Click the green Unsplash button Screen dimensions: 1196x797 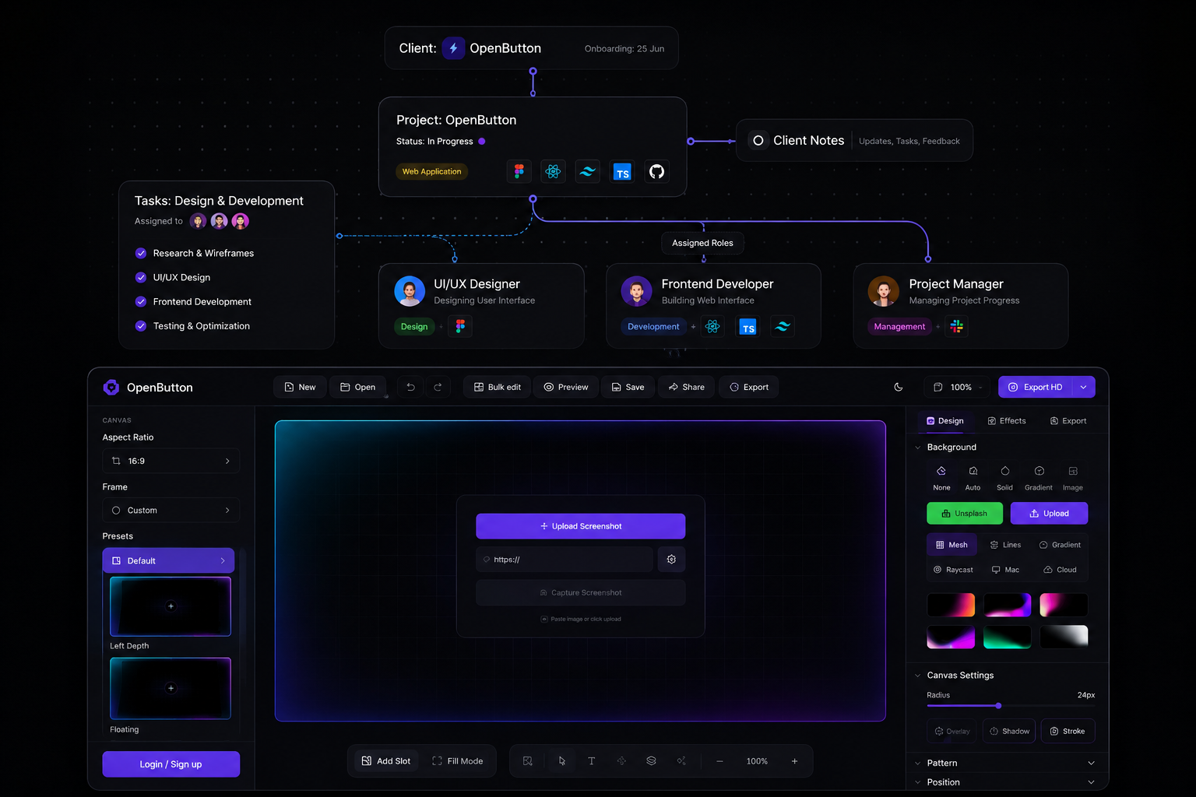point(965,514)
